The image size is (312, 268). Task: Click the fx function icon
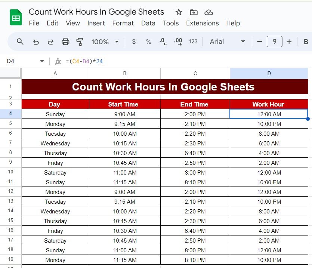tap(58, 61)
